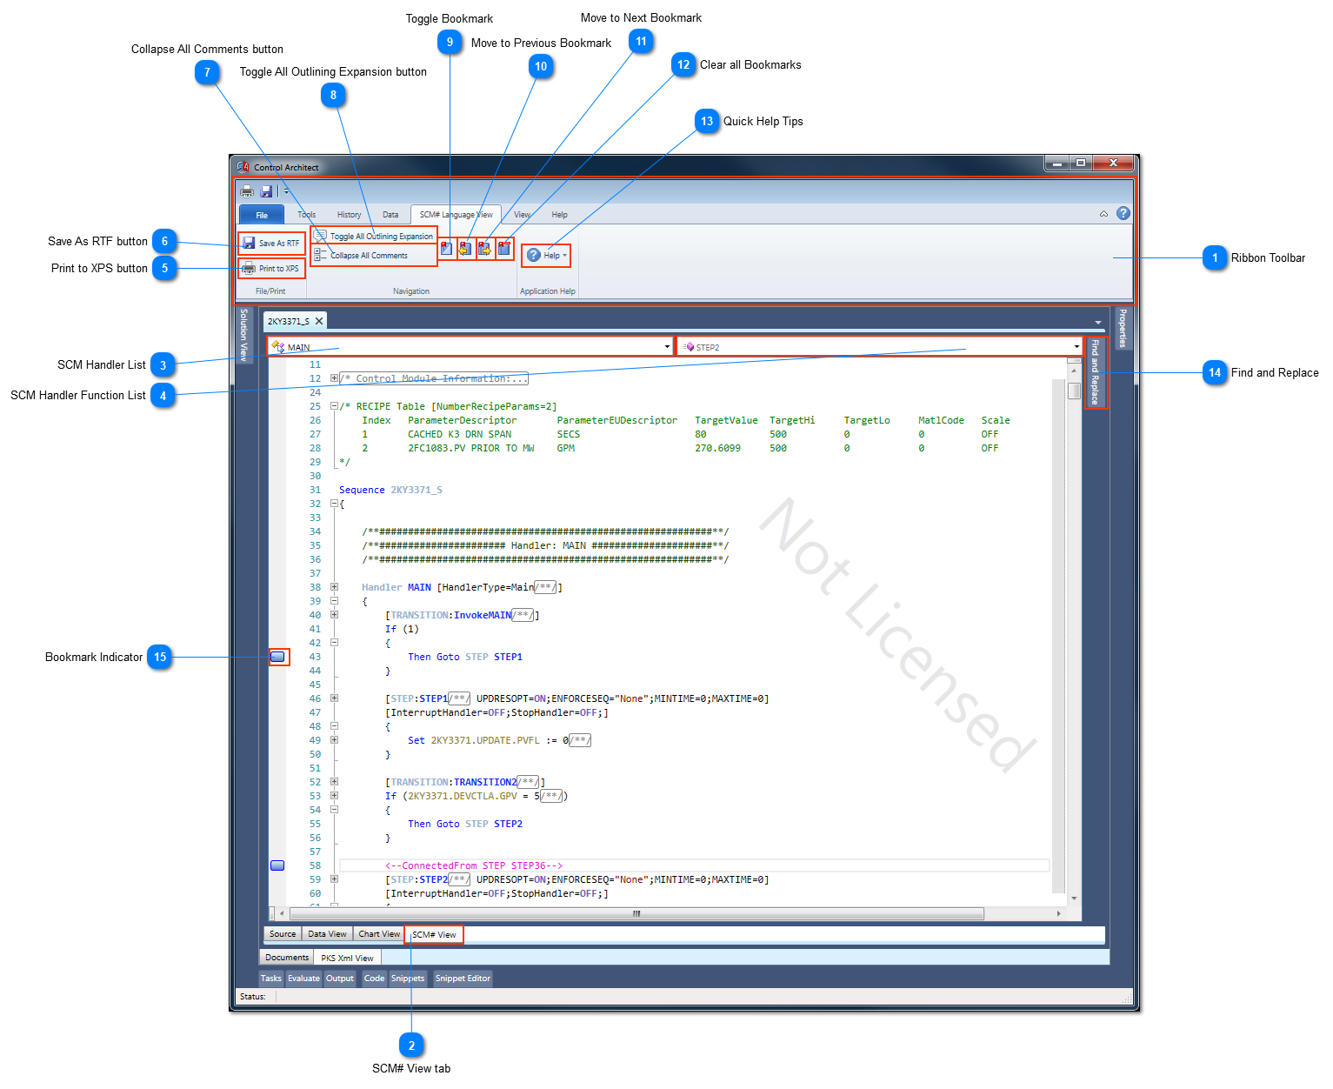This screenshot has height=1089, width=1333.
Task: Toggle bookmark on the current line
Action: pos(446,249)
